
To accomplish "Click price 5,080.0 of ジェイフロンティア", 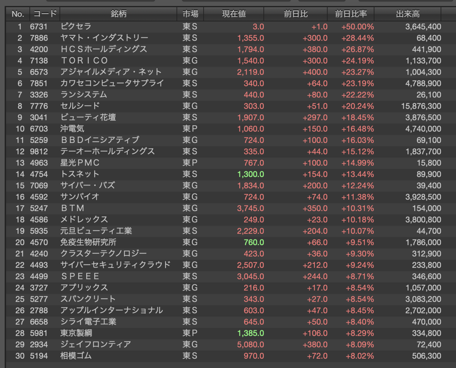I will coord(250,344).
